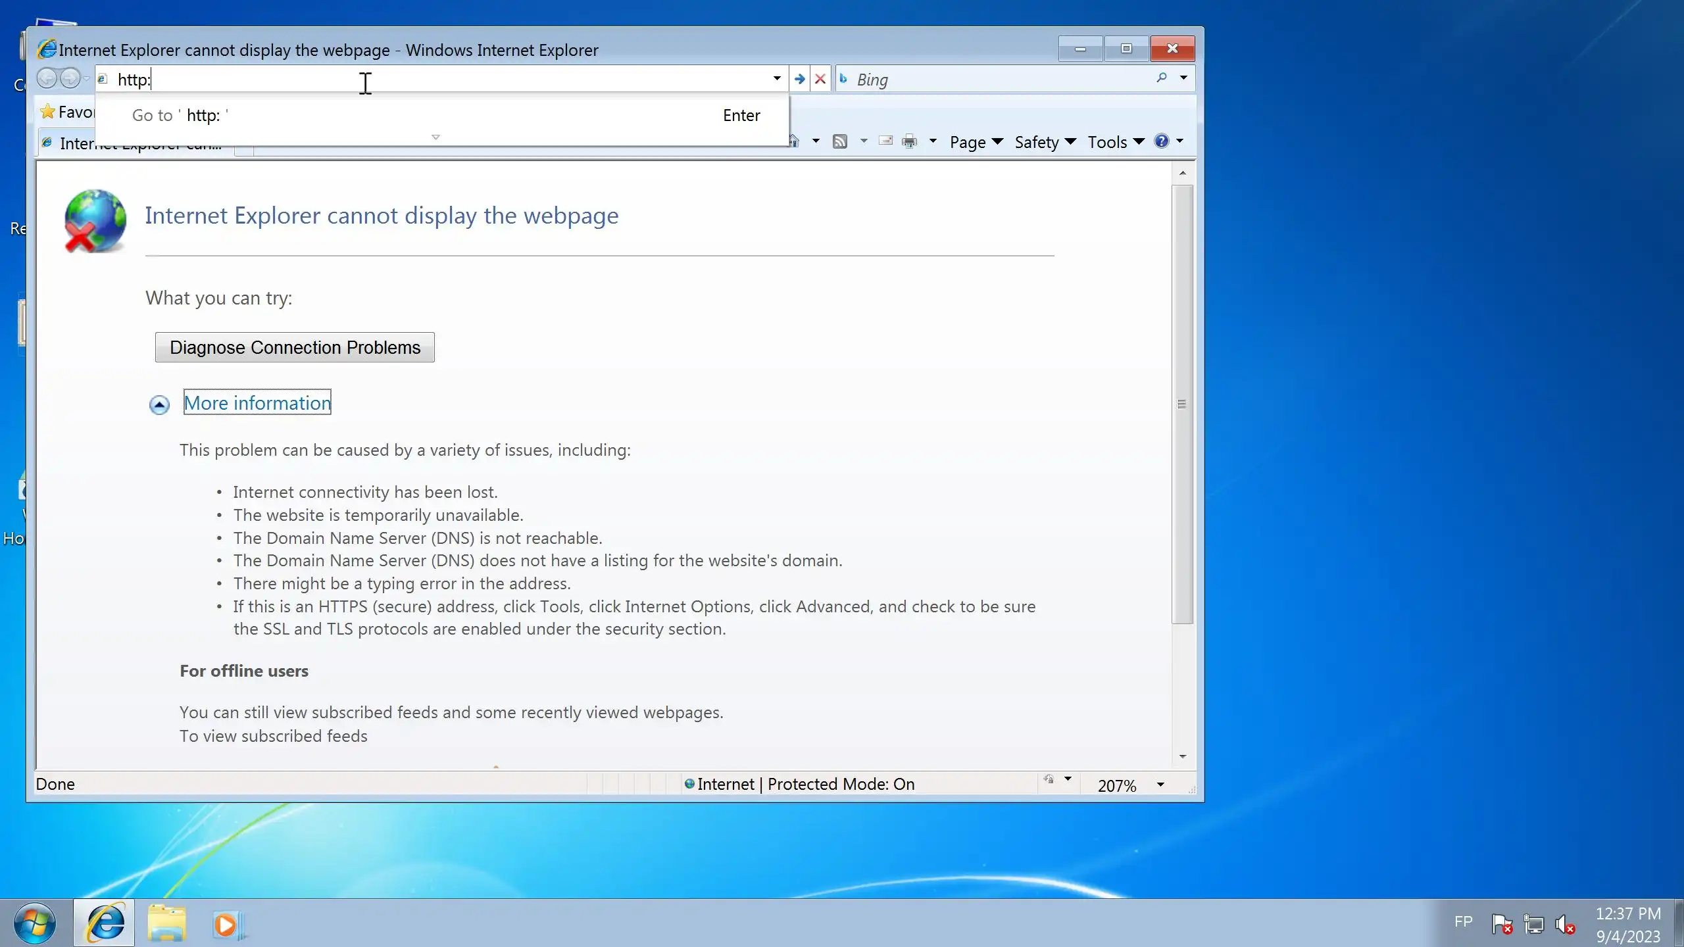Open the address bar history dropdown
The width and height of the screenshot is (1684, 947).
point(777,79)
